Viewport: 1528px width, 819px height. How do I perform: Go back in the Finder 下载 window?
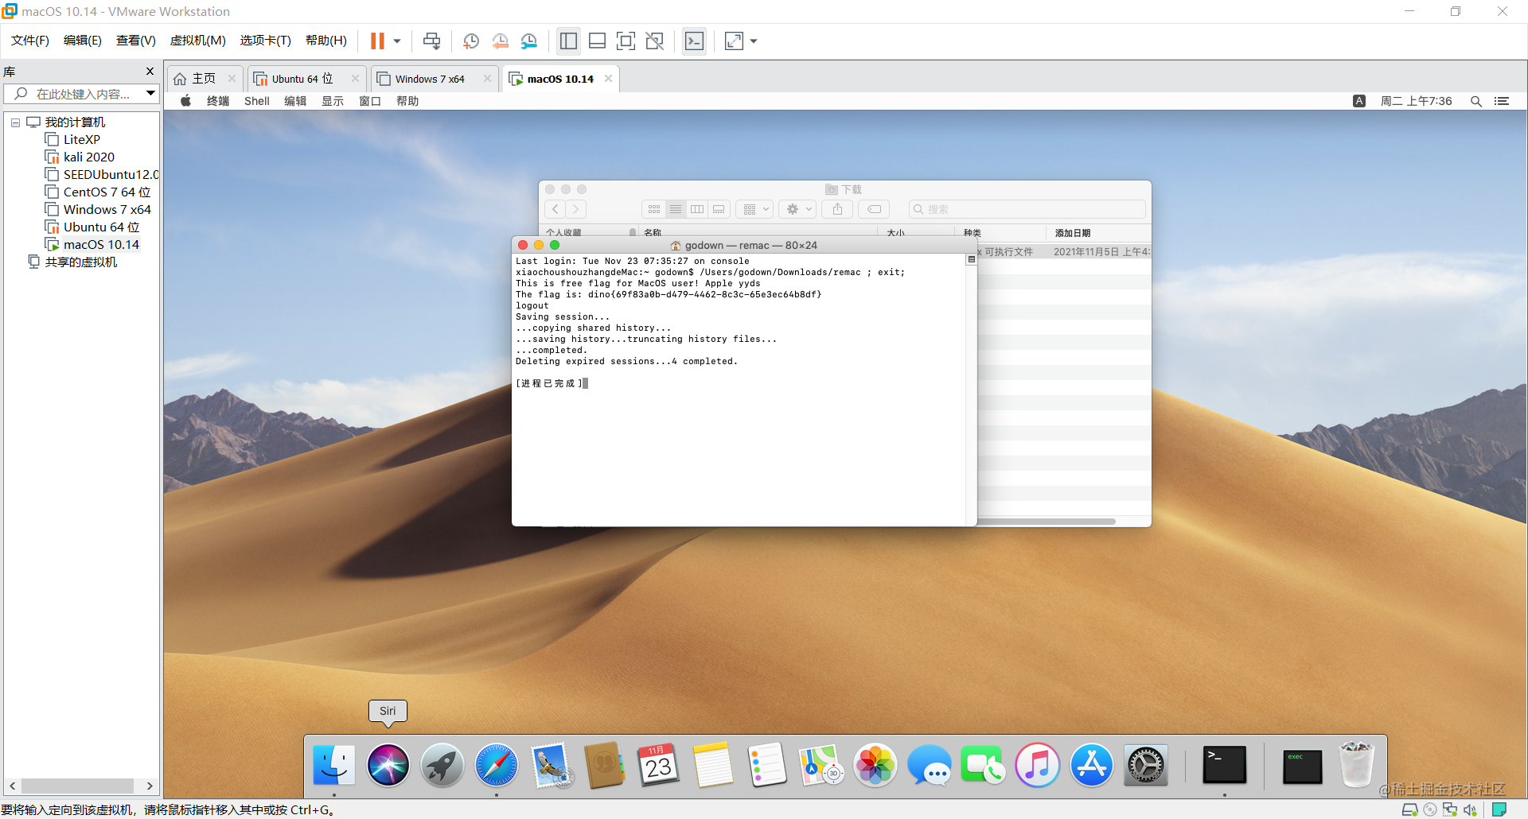pyautogui.click(x=555, y=209)
